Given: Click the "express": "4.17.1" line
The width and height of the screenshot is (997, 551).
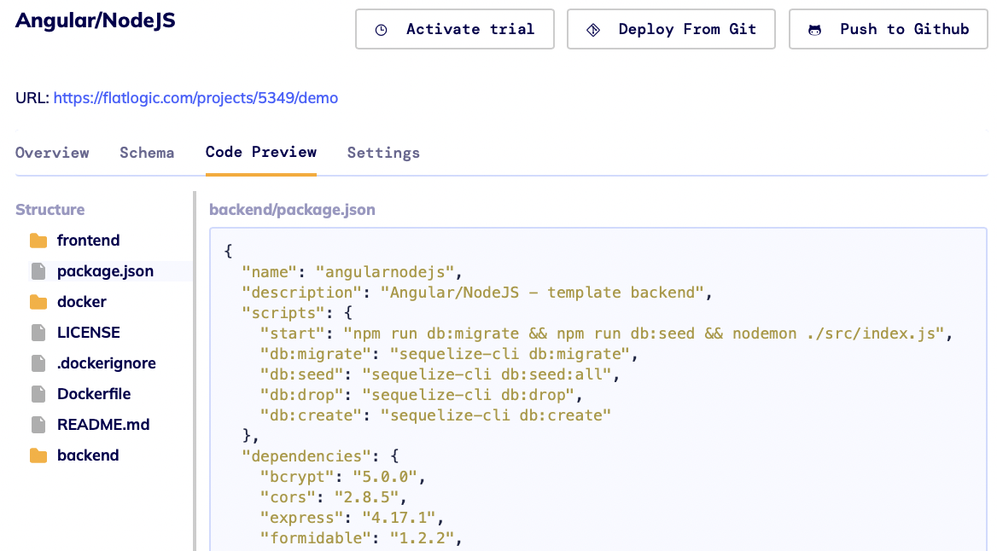Looking at the screenshot, I should (x=353, y=518).
